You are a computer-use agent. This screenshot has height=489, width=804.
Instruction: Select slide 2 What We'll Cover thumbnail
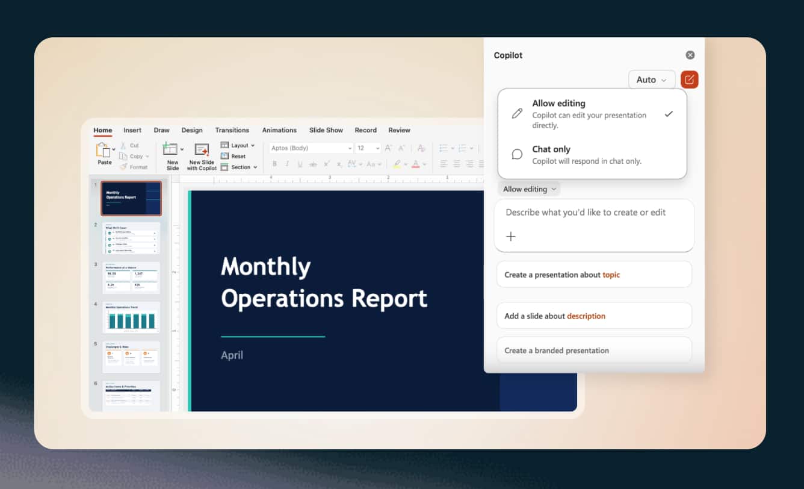[x=131, y=237]
